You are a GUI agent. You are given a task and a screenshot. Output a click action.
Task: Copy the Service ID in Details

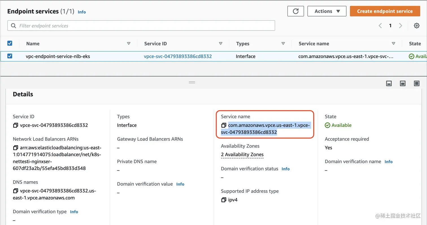point(16,125)
